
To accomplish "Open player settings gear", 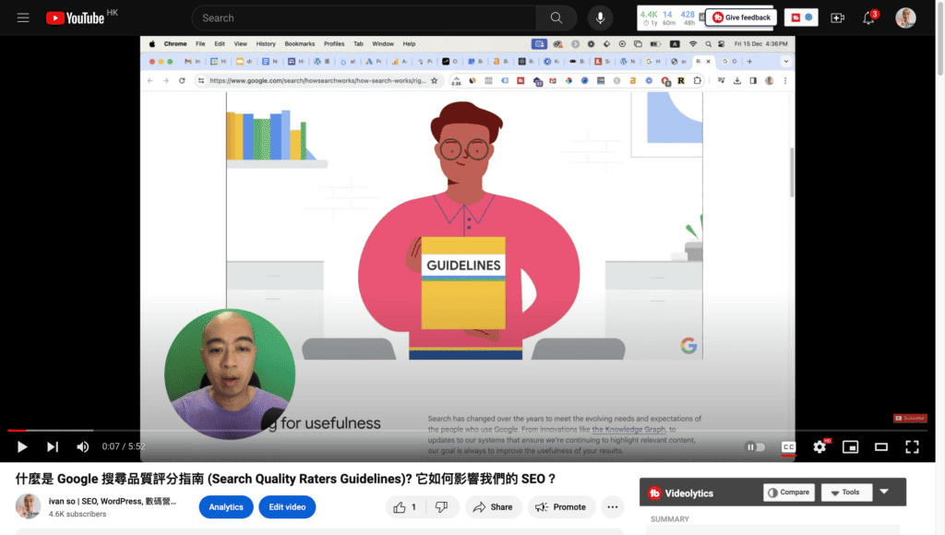I will (819, 446).
